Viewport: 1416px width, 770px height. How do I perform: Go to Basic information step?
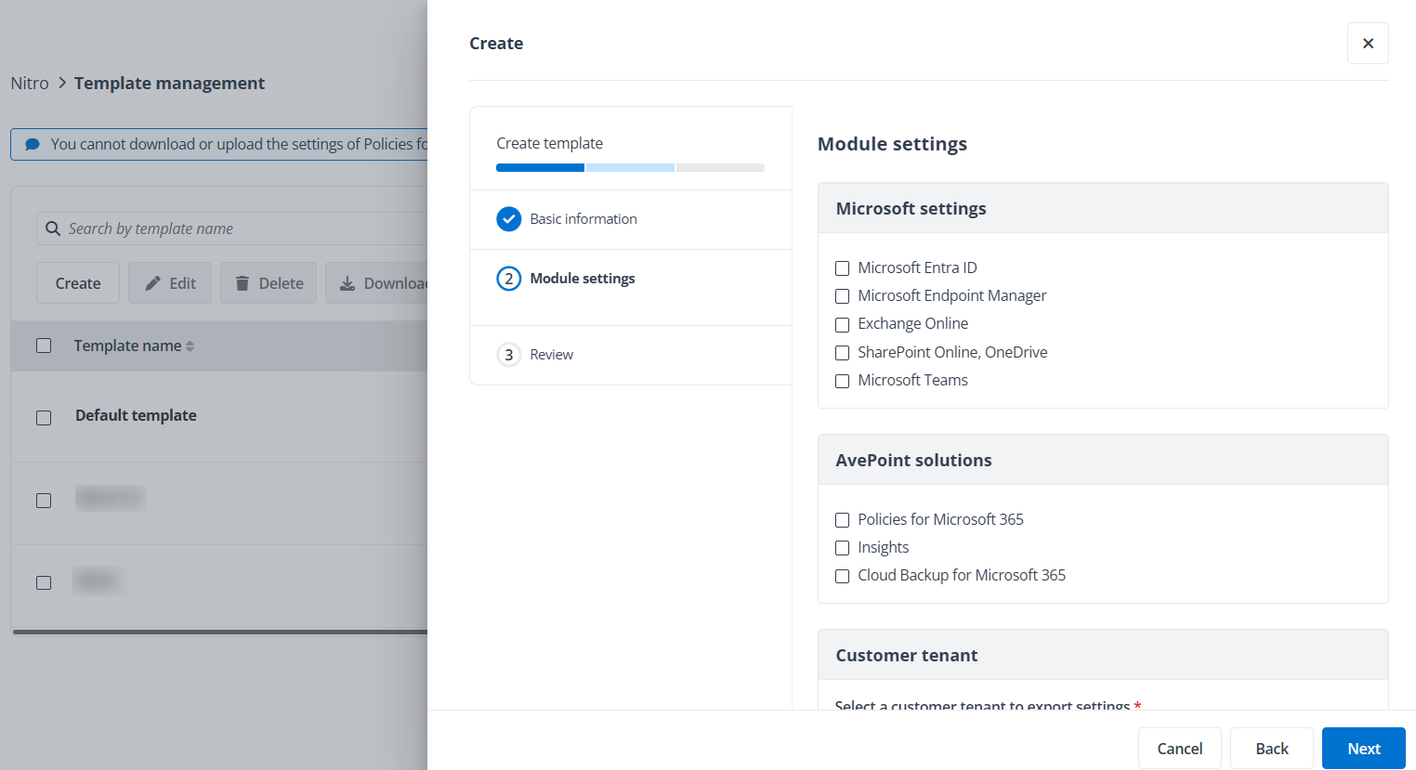point(583,219)
